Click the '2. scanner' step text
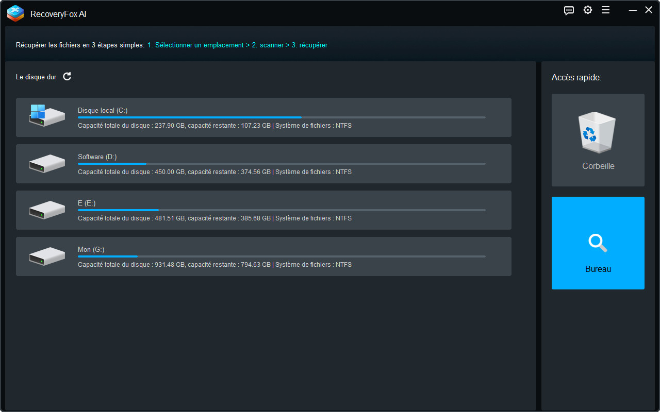This screenshot has height=412, width=660. [x=268, y=45]
